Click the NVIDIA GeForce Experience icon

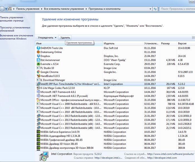pos(38,132)
